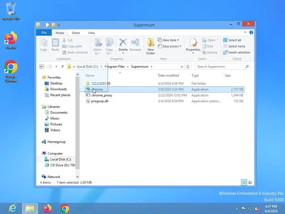Screen dimensions: 285x214
Task: Switch to the View ribbon tab
Action: pyautogui.click(x=91, y=33)
